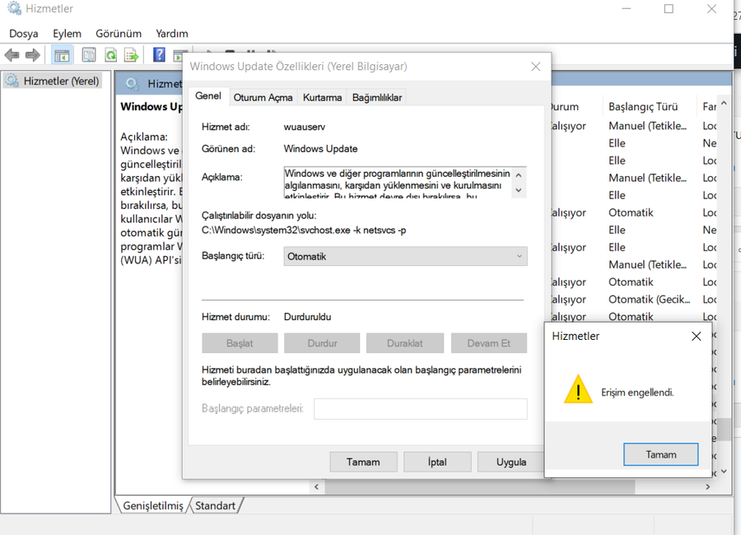Image resolution: width=741 pixels, height=535 pixels.
Task: Close the Hizmetler error message box
Action: (696, 336)
